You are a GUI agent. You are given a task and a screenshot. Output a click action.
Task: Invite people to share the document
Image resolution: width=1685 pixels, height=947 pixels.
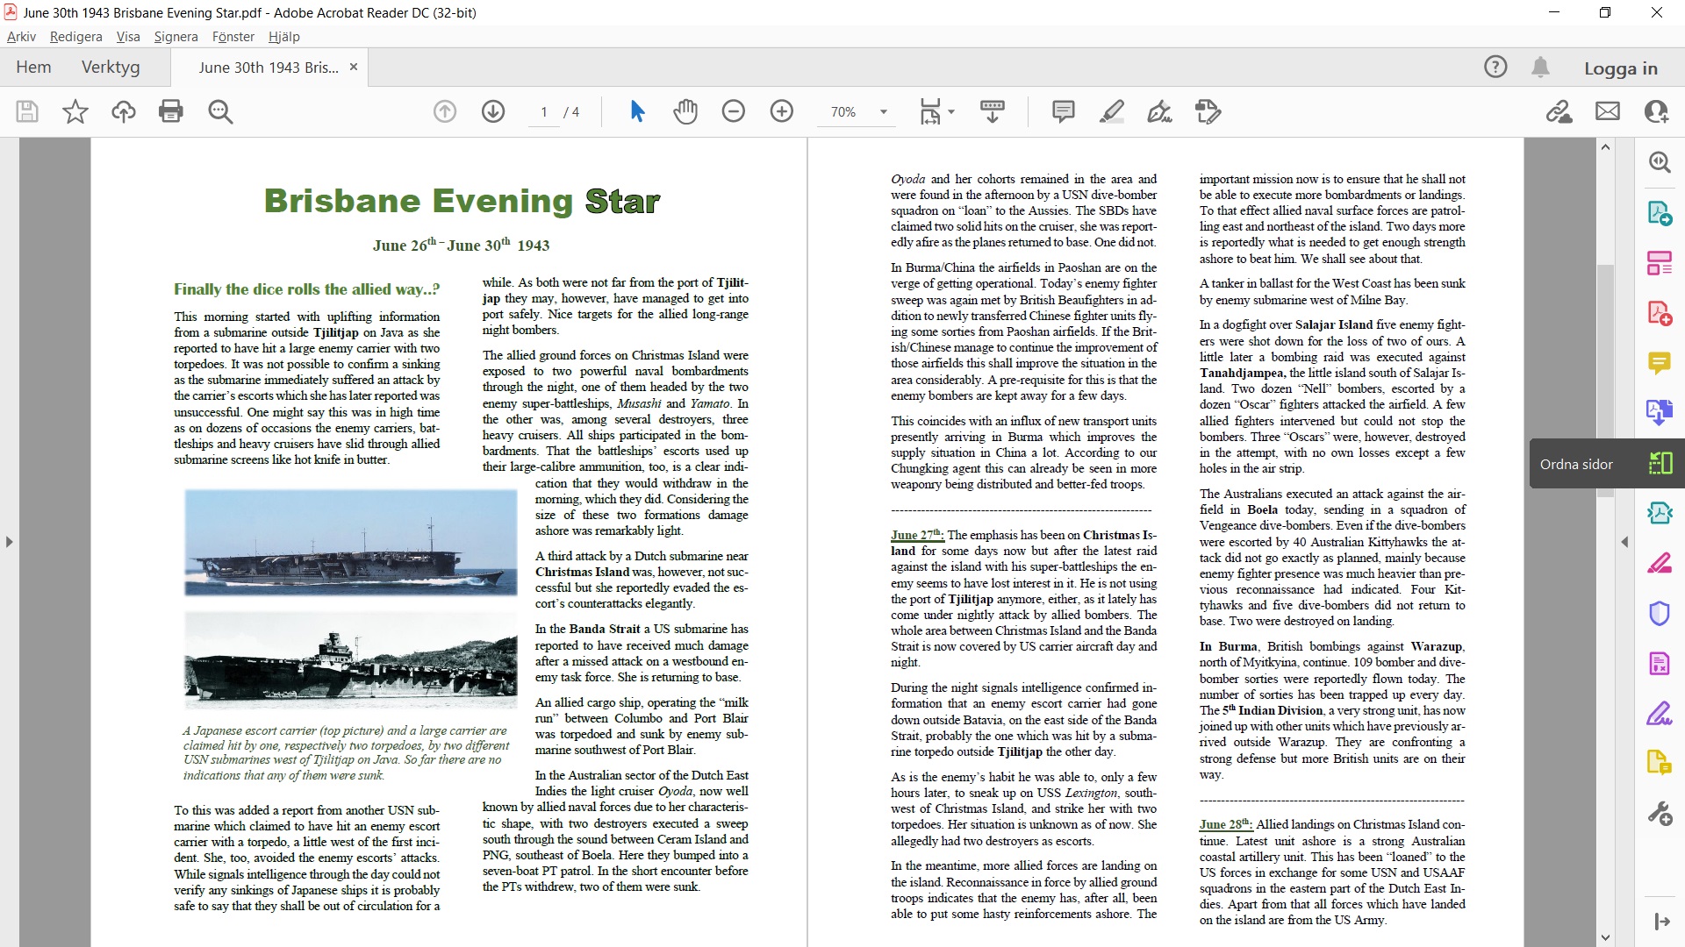pyautogui.click(x=1656, y=111)
